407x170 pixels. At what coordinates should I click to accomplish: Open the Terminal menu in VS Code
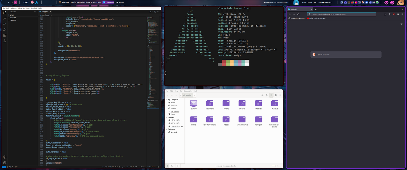tap(34, 8)
